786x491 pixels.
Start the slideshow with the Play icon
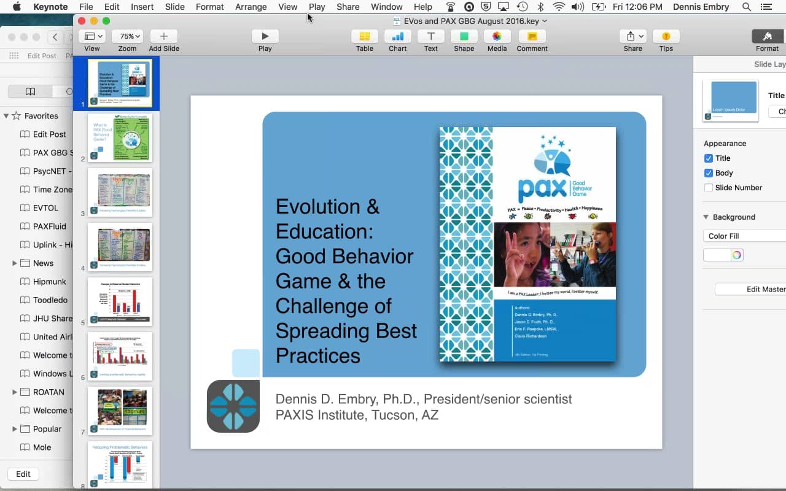(x=265, y=36)
